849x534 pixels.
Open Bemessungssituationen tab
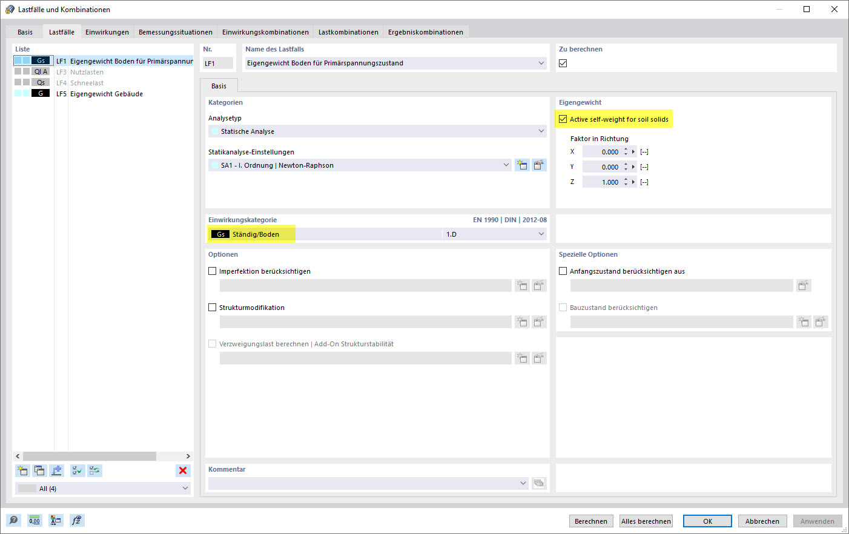pos(176,32)
